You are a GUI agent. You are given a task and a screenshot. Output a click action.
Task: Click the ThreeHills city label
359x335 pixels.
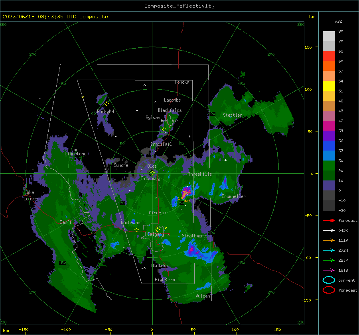tap(200, 174)
